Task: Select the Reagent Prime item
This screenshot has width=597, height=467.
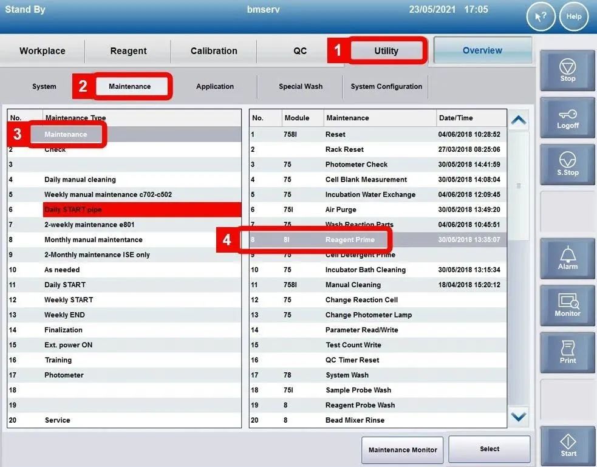Action: (378, 239)
